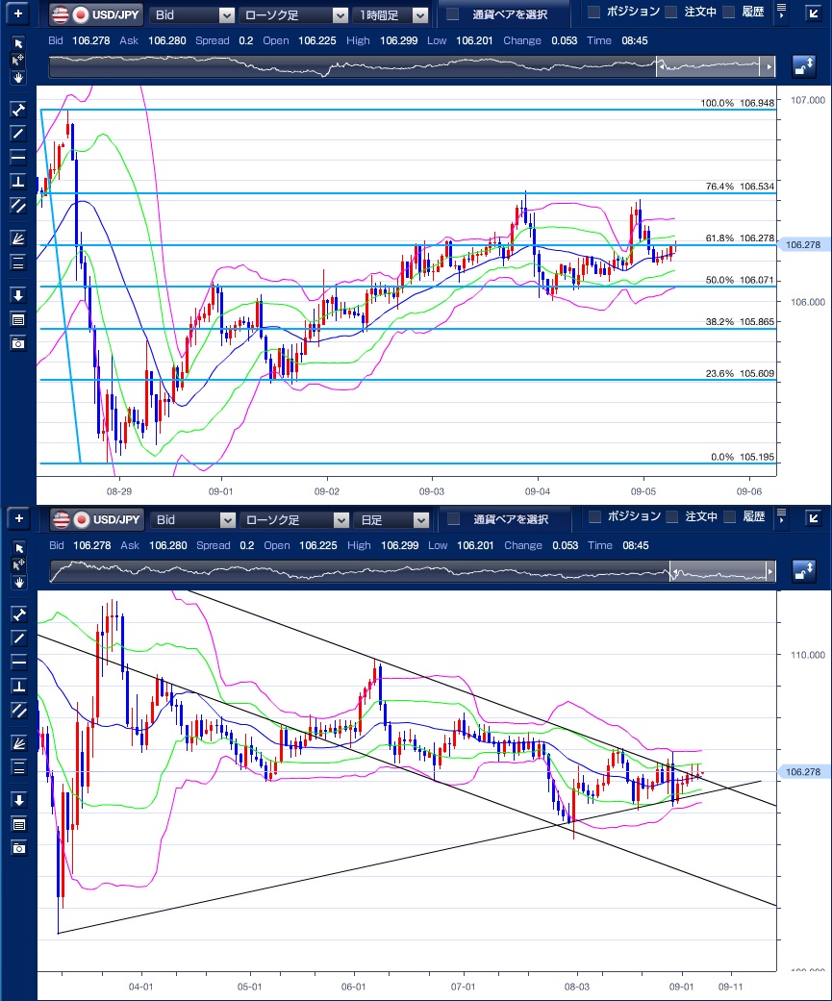
Task: Tick the 通貨ペアを選択 checkbox in upper chart
Action: point(453,14)
